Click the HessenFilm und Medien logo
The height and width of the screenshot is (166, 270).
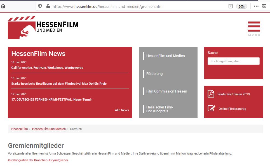coord(43,27)
